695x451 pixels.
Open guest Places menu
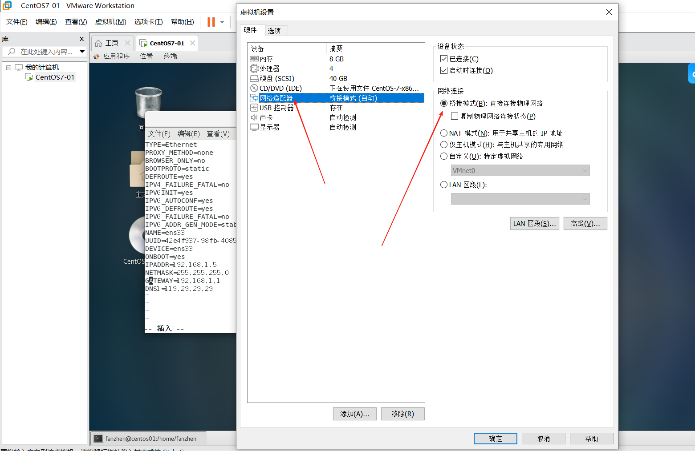[x=146, y=56]
